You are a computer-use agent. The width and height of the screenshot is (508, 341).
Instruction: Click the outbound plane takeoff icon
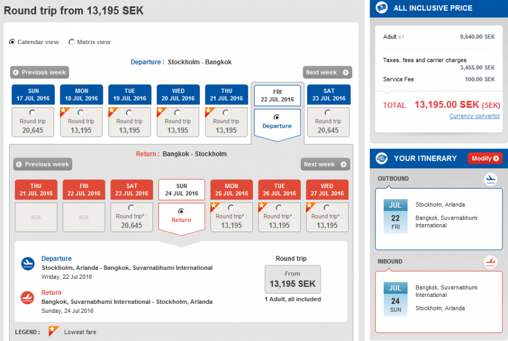491,180
